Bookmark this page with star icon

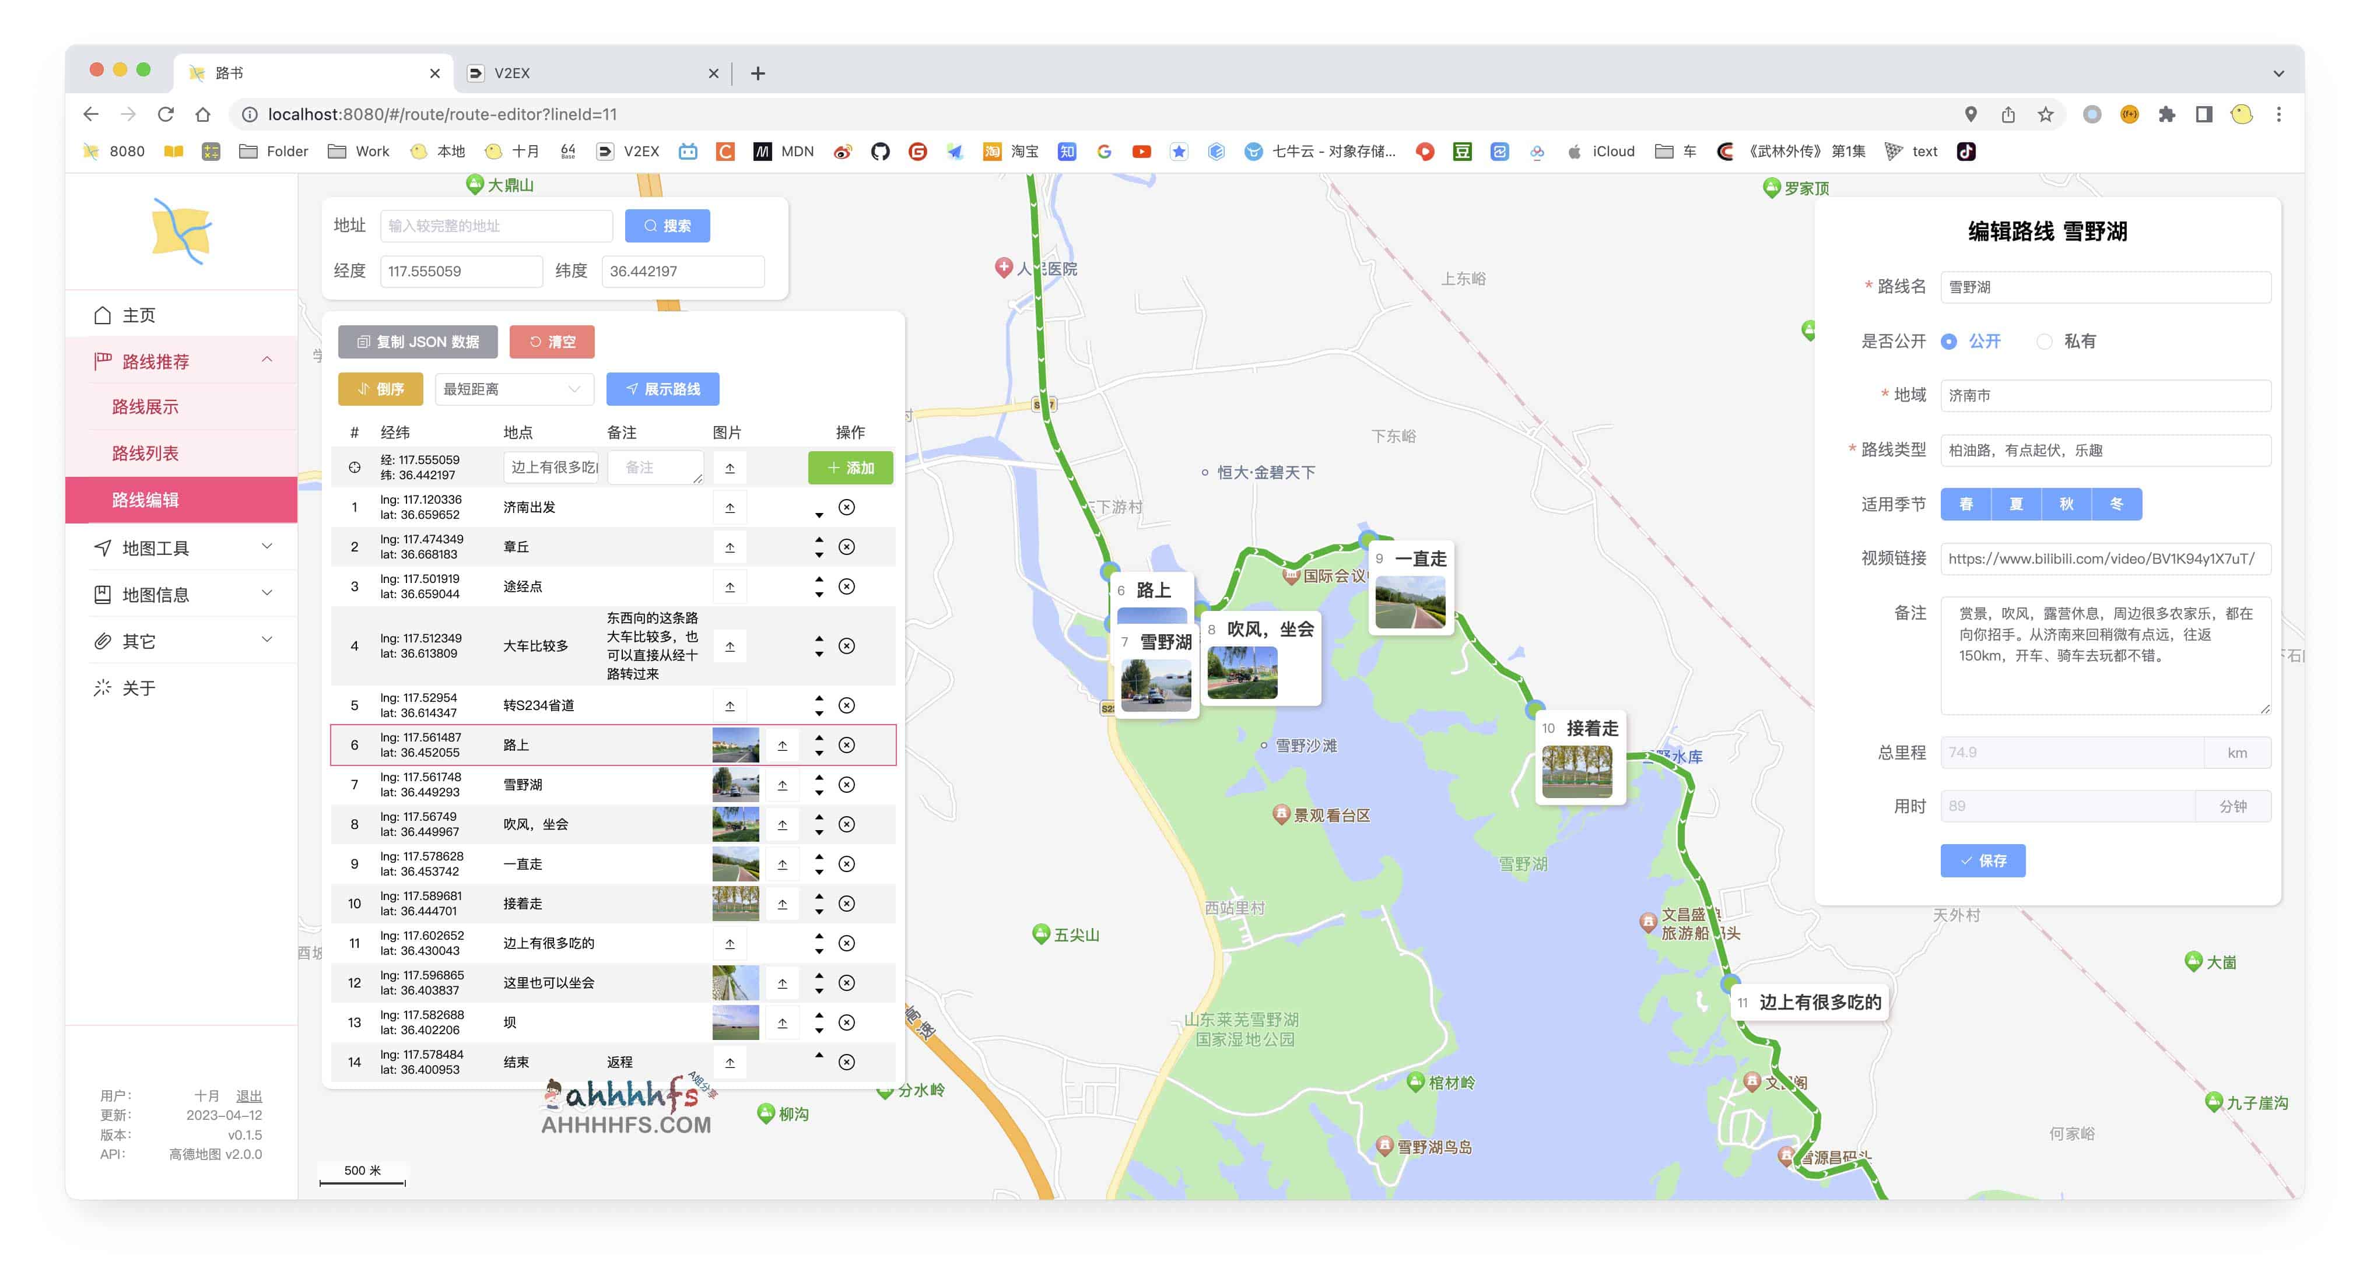coord(2045,114)
